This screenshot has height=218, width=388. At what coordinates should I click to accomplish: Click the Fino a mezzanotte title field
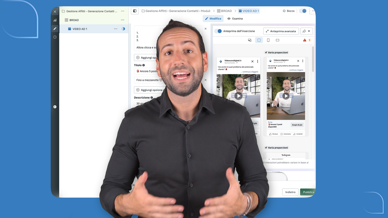(147, 80)
